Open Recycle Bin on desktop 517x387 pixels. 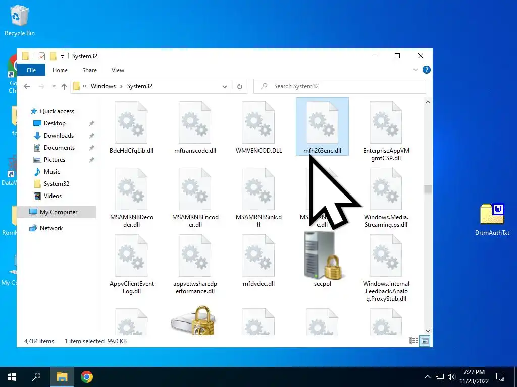coord(20,20)
